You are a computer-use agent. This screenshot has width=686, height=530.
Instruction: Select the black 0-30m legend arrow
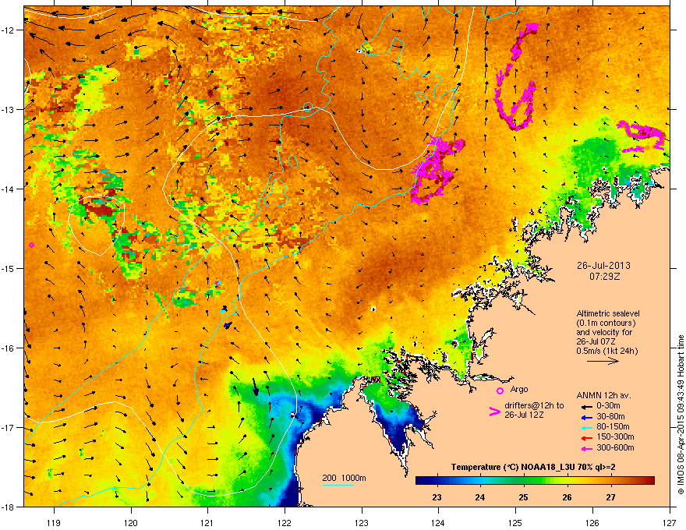pyautogui.click(x=586, y=406)
